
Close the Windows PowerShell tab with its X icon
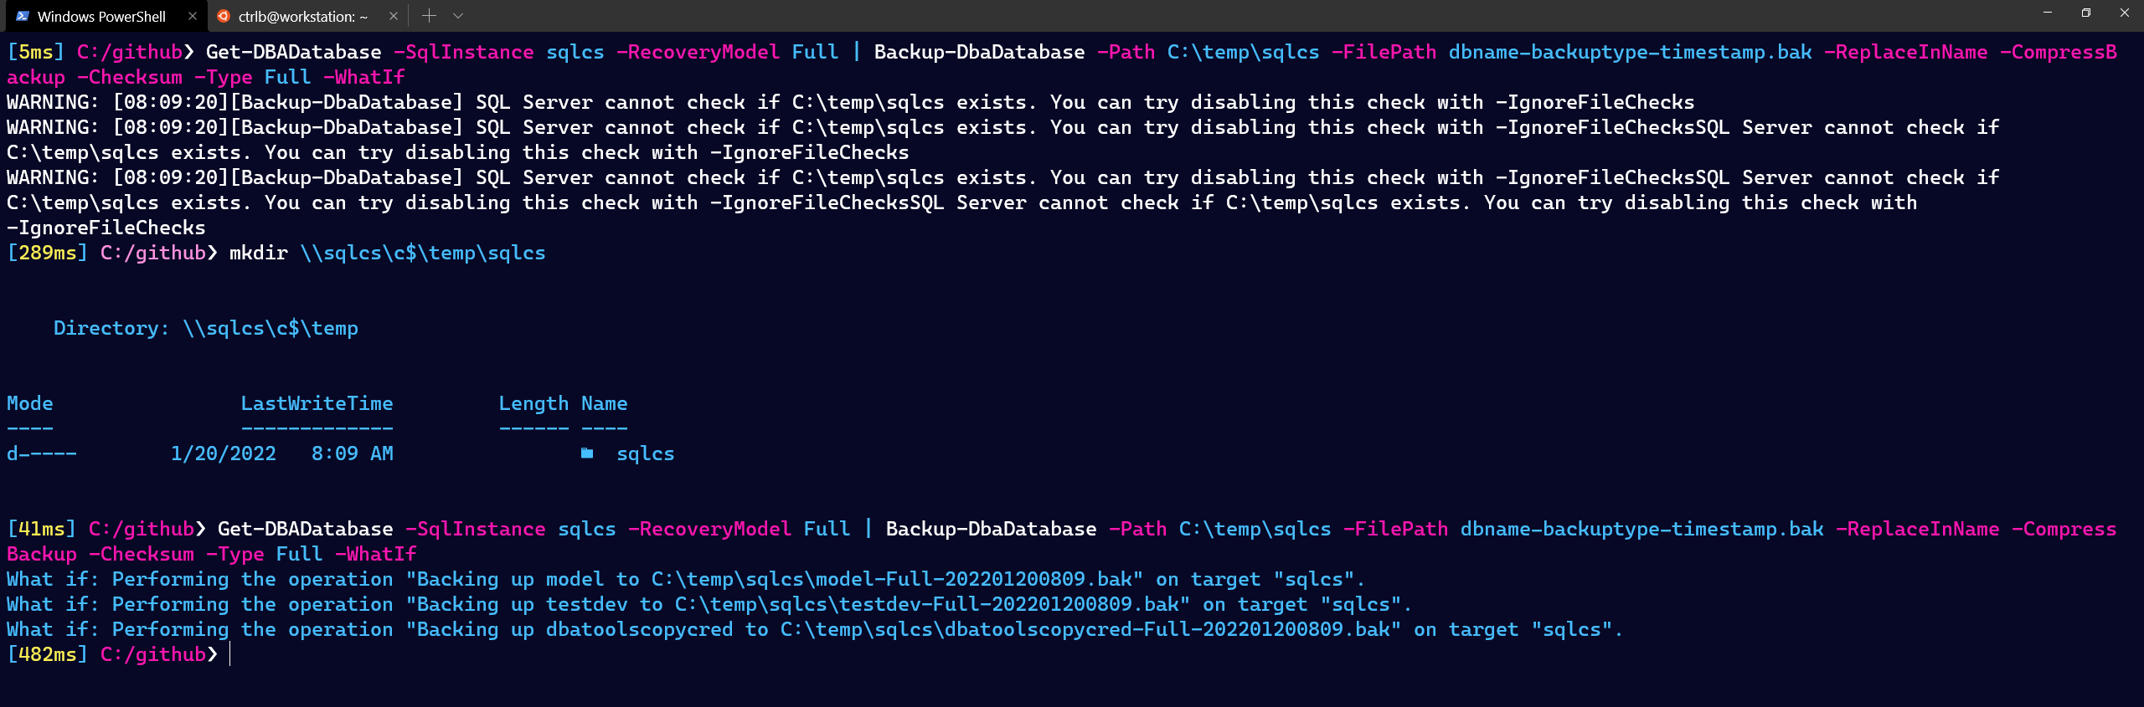pyautogui.click(x=193, y=15)
